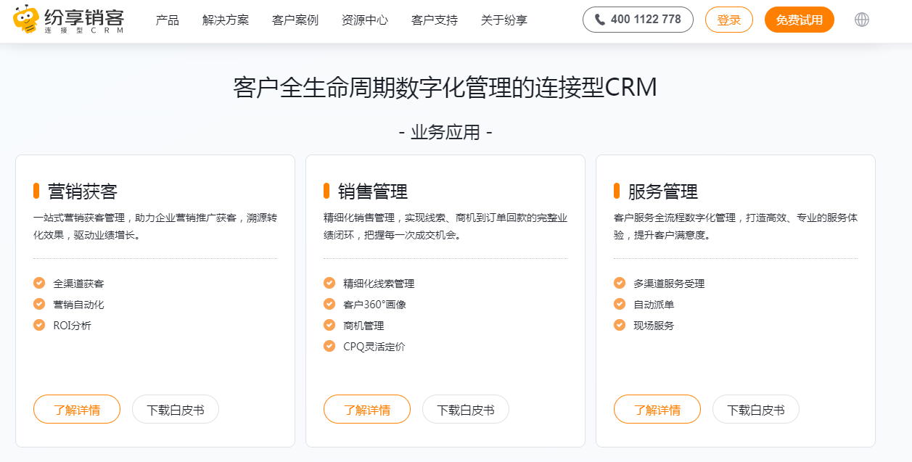The height and width of the screenshot is (462, 912).
Task: Click the checkmark icon beside 自动派单
Action: click(619, 305)
